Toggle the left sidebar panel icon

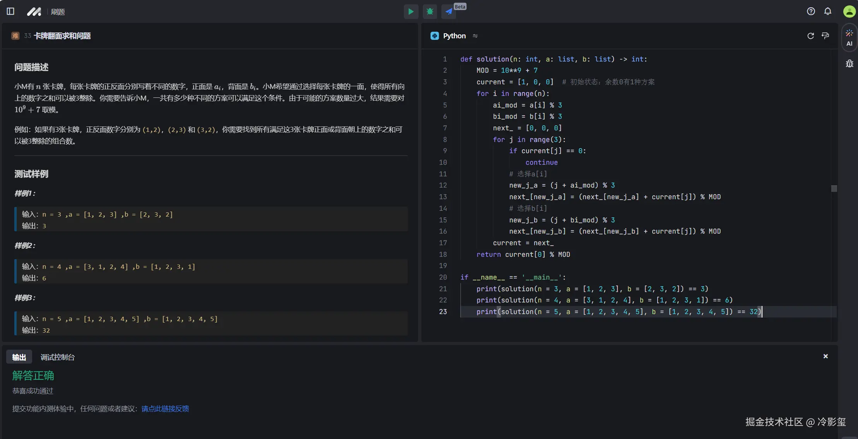10,11
